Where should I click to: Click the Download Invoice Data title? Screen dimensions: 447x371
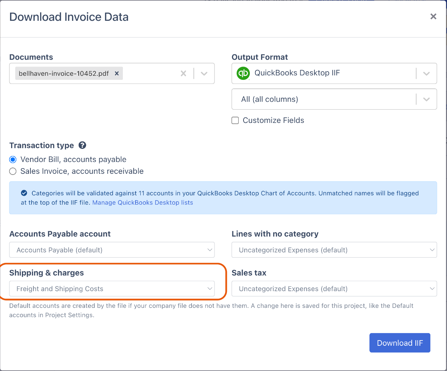pyautogui.click(x=69, y=17)
